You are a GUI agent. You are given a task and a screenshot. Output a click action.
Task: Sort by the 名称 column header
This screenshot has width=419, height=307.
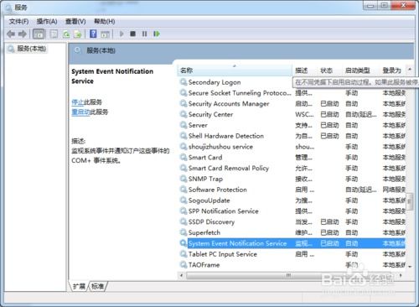[235, 70]
